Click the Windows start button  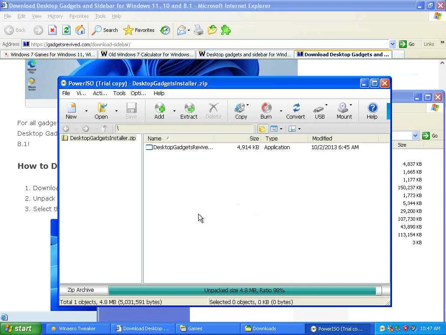pos(21,328)
